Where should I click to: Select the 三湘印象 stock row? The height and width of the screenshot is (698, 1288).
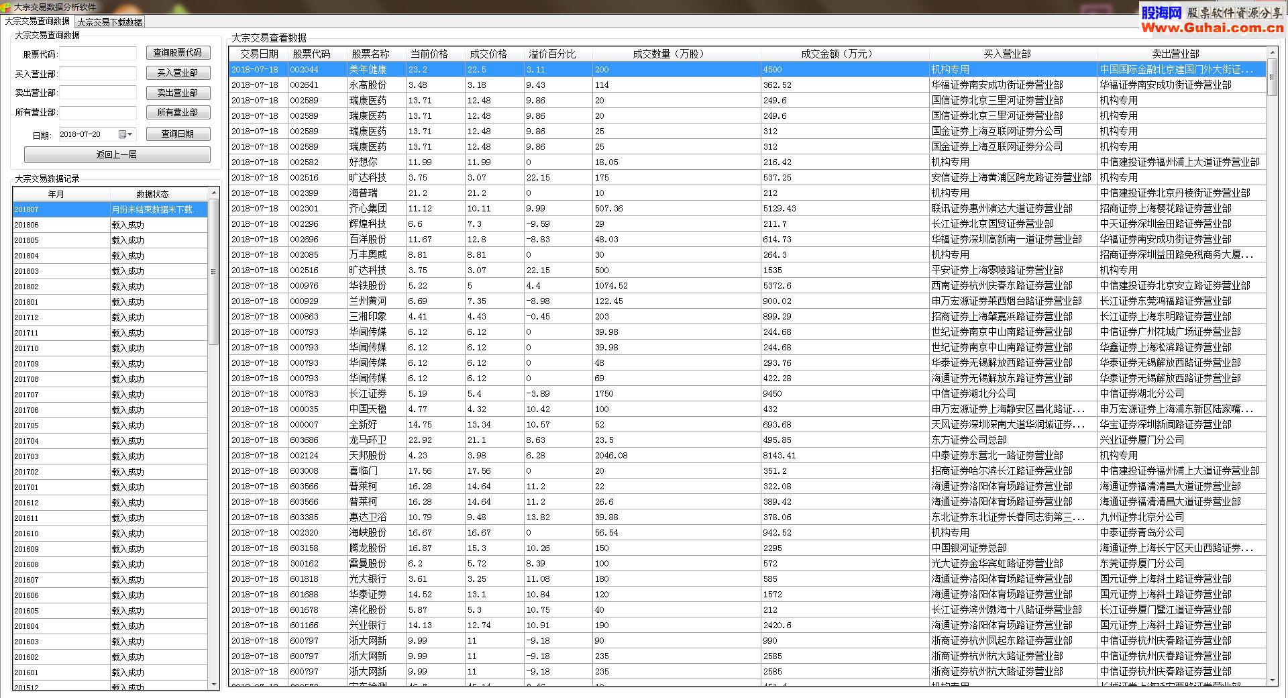tap(748, 316)
